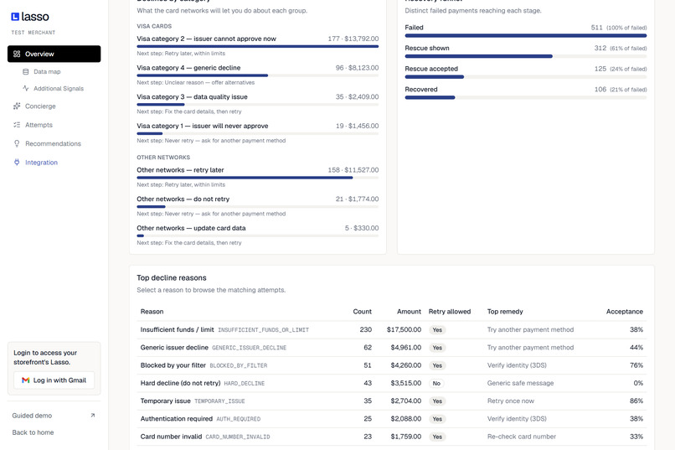675x450 pixels.
Task: Click the TEST MERCHANT label
Action: (x=33, y=33)
